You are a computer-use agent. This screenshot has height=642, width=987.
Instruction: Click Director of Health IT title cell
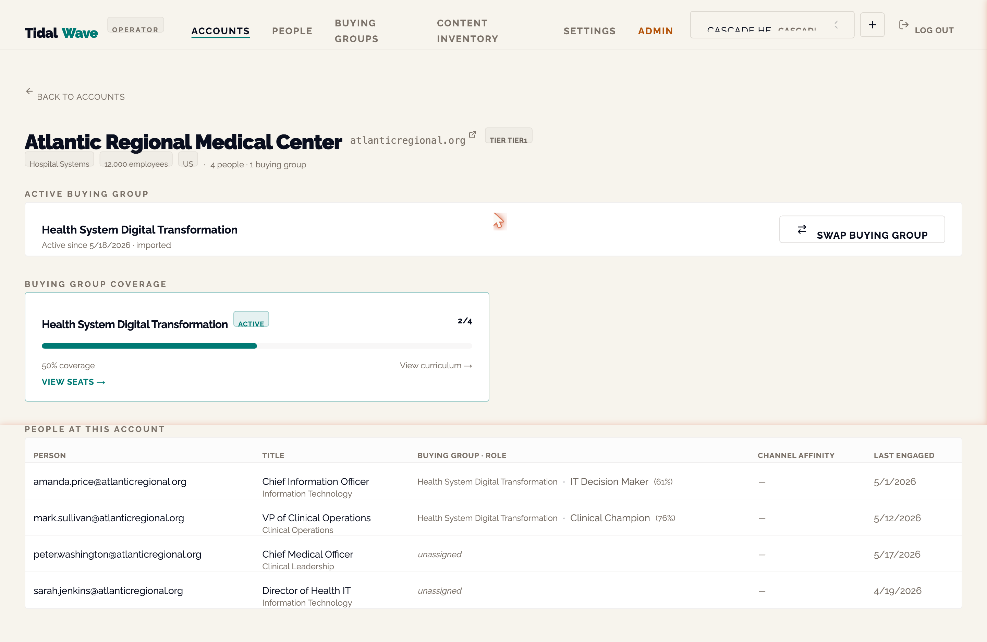click(306, 591)
